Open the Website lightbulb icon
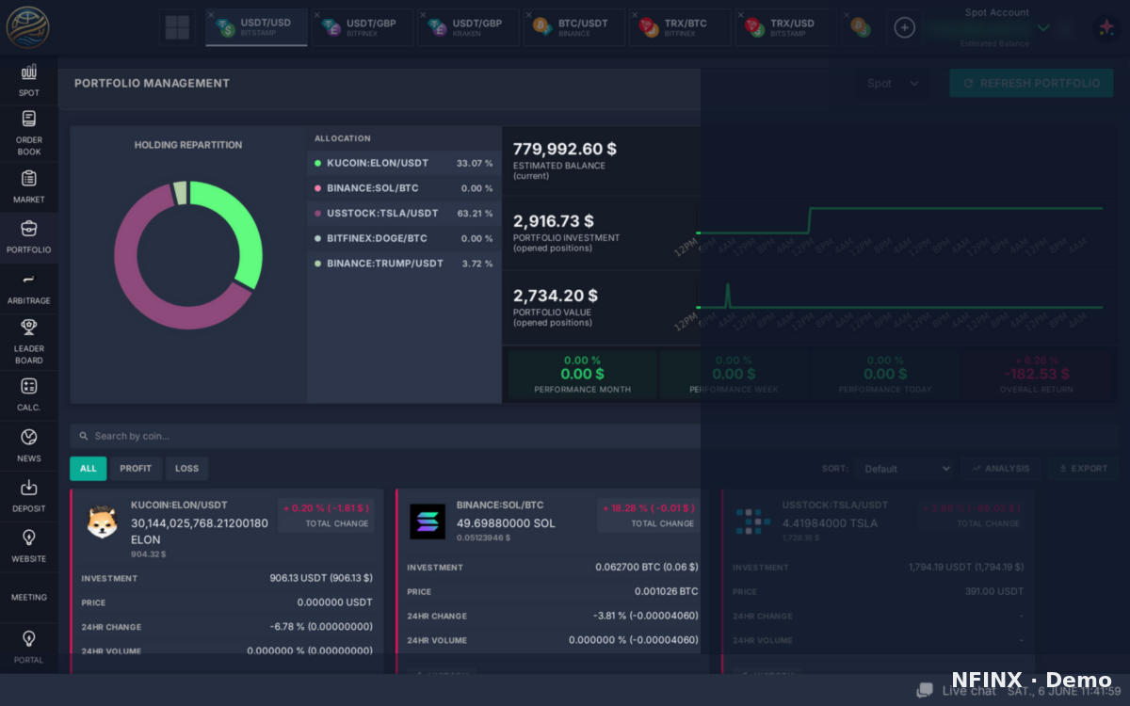 (x=28, y=538)
